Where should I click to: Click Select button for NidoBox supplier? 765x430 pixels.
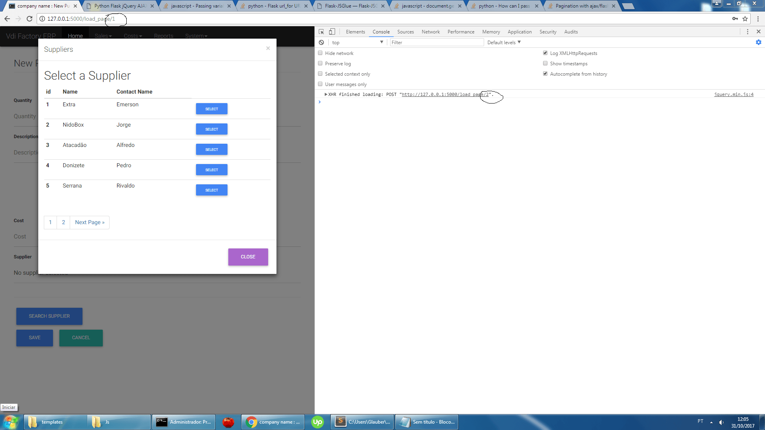coord(212,129)
